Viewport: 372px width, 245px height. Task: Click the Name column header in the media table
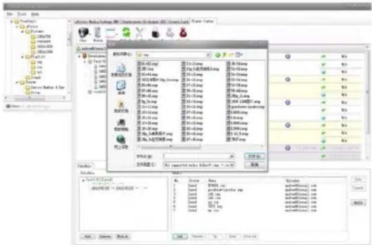coord(212,181)
